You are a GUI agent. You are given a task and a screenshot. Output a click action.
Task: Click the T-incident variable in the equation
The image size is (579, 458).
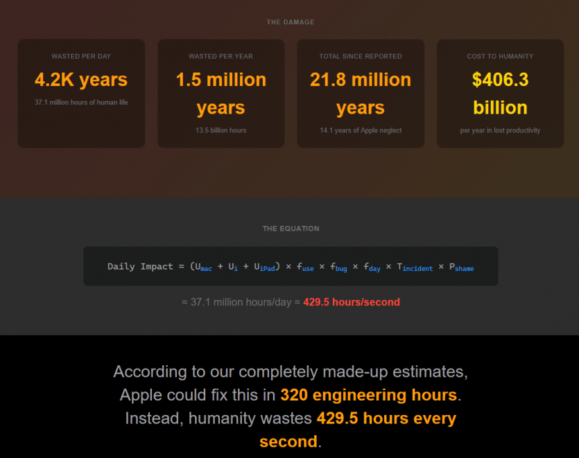(x=415, y=267)
